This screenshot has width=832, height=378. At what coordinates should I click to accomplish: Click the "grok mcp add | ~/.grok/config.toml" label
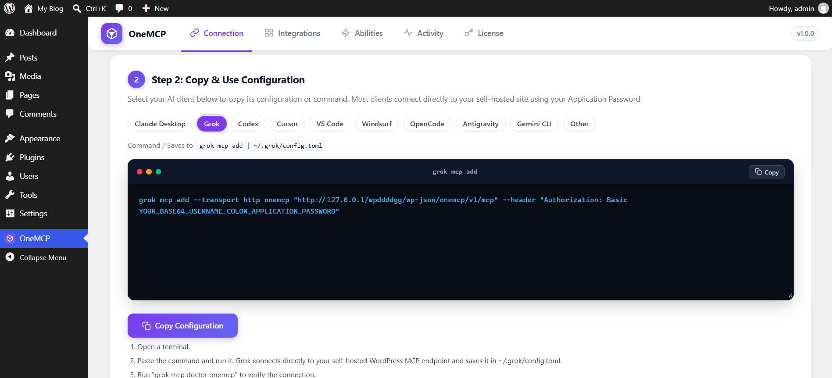tap(261, 146)
